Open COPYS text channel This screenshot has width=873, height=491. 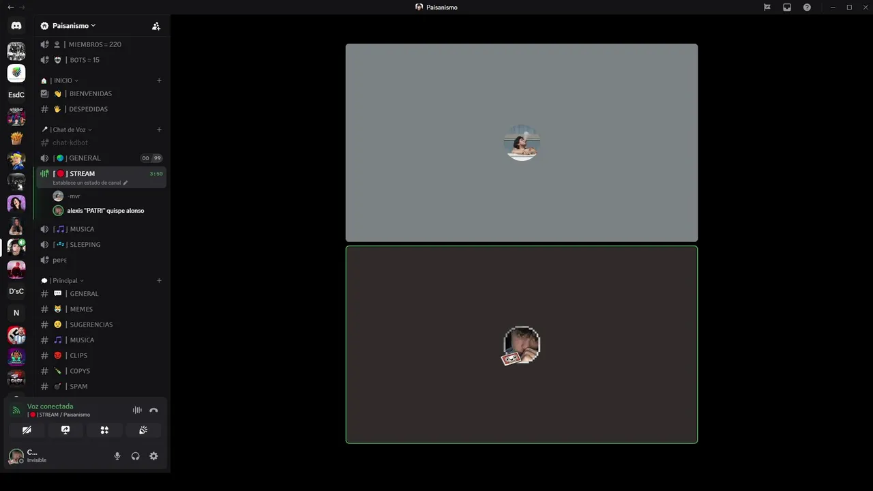click(x=101, y=371)
